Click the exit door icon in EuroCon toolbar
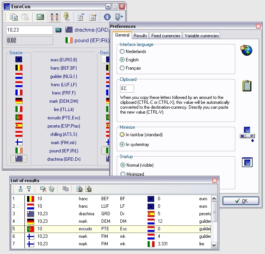 click(119, 17)
